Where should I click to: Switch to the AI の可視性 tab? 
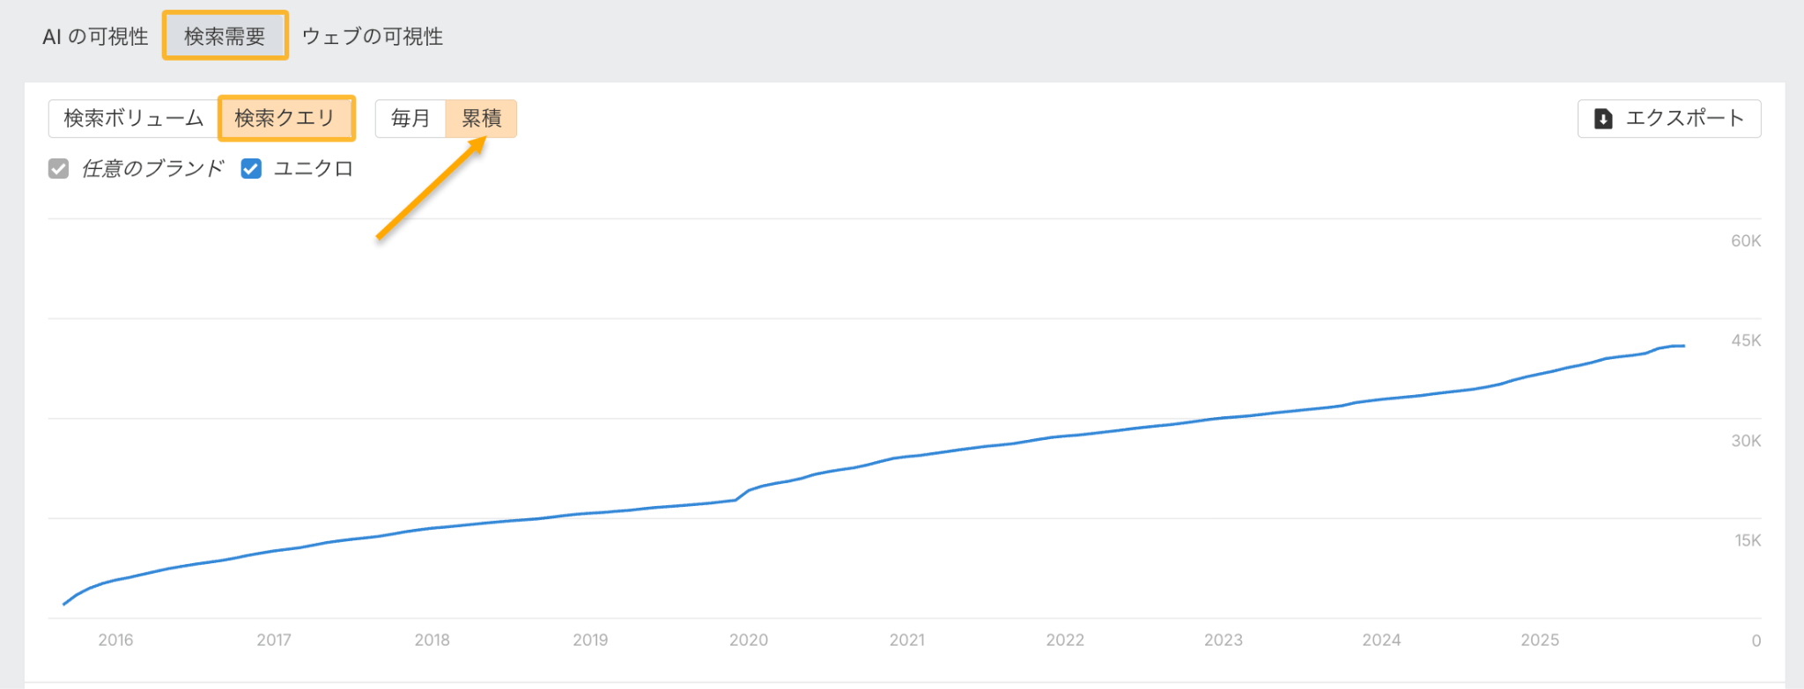95,36
